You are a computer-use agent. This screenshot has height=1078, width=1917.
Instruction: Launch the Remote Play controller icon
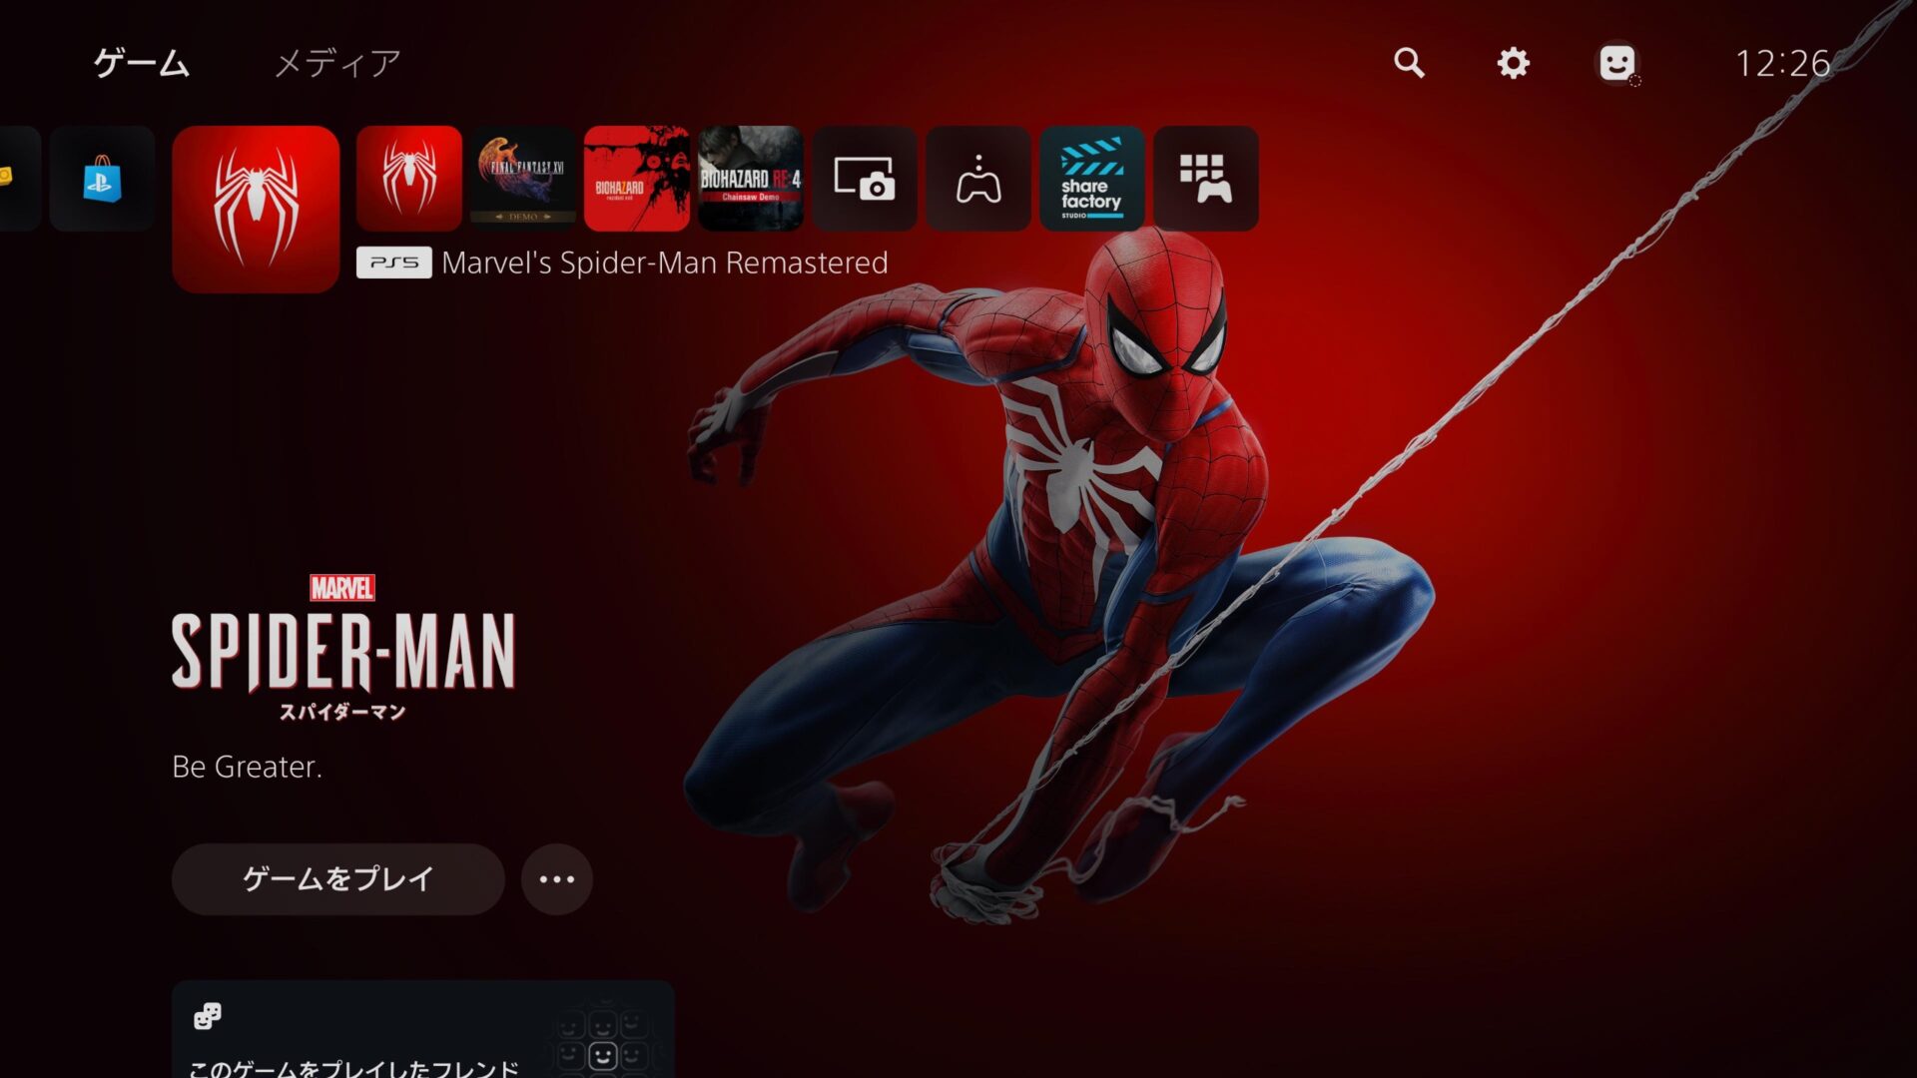coord(978,179)
